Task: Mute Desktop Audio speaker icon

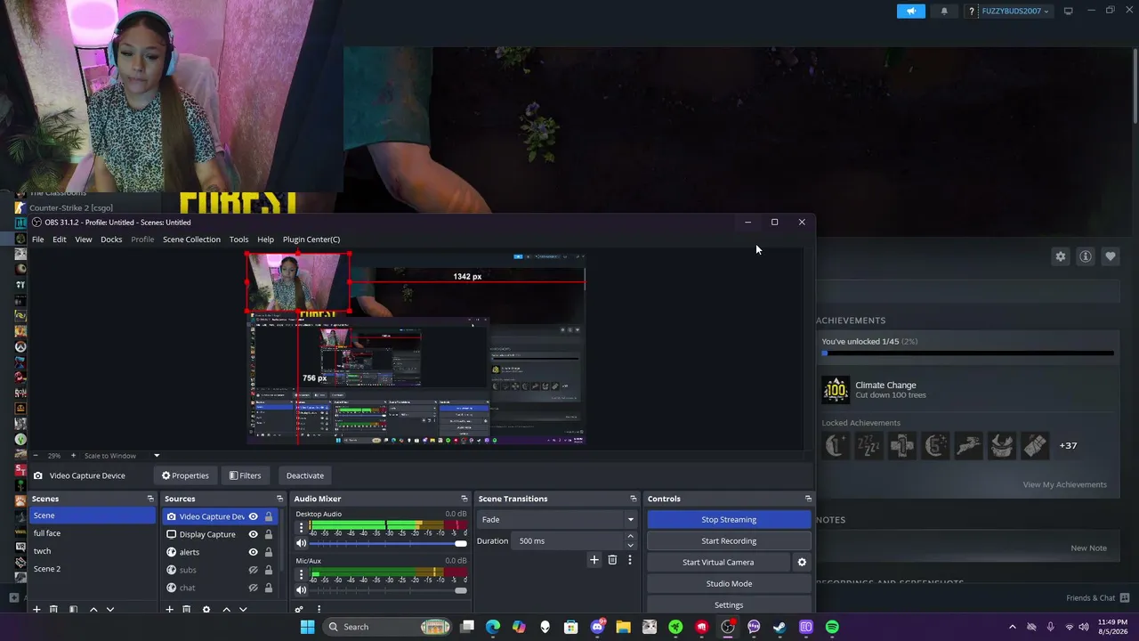Action: pos(302,543)
